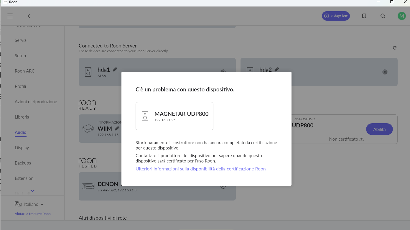Viewport: 410px width, 230px height.
Task: Open the bookmarks icon in the header
Action: (x=364, y=16)
